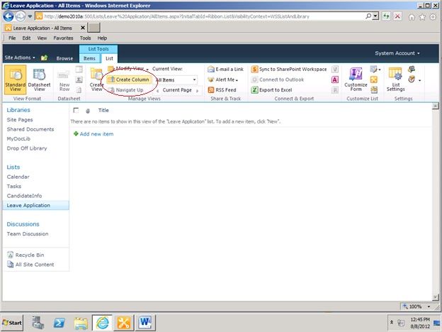Open Shared Documents library
442x332 pixels.
30,129
